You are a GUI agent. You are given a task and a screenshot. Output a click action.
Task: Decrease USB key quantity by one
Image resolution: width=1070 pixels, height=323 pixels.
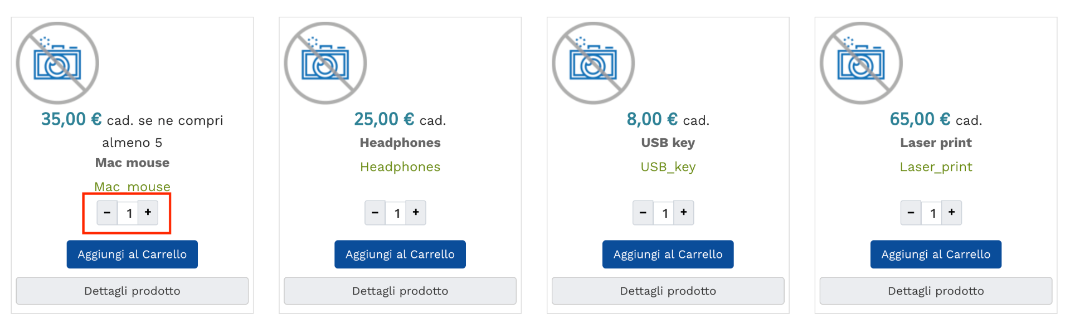click(643, 213)
